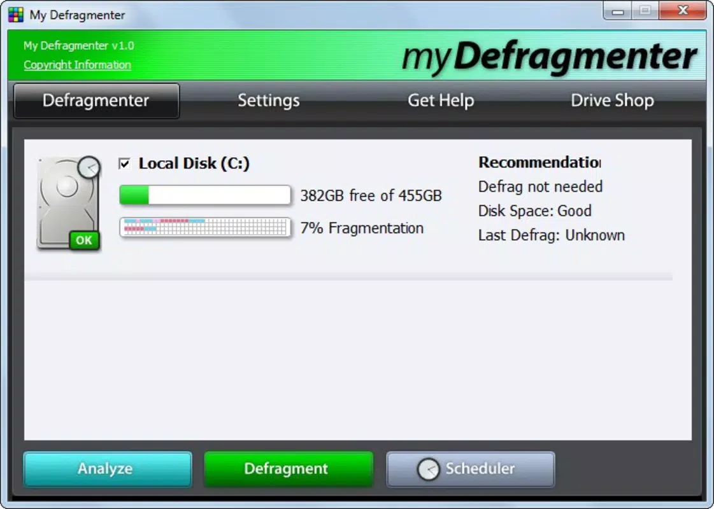Click the Disk Space: Good text
The height and width of the screenshot is (509, 714).
click(535, 211)
